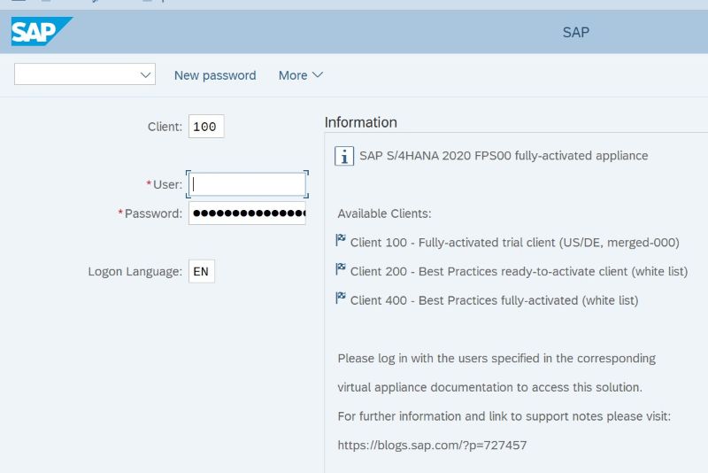Click into the User input field
The width and height of the screenshot is (708, 473).
coord(247,184)
